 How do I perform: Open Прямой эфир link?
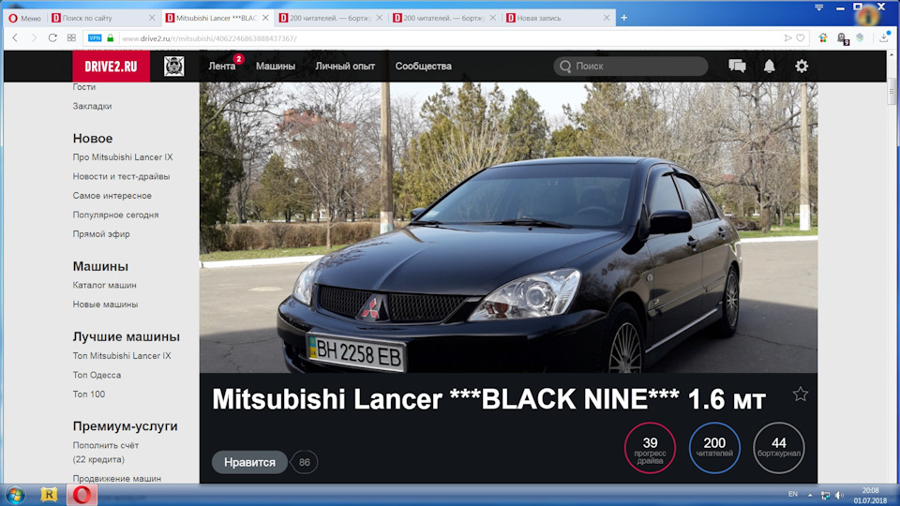pos(101,234)
